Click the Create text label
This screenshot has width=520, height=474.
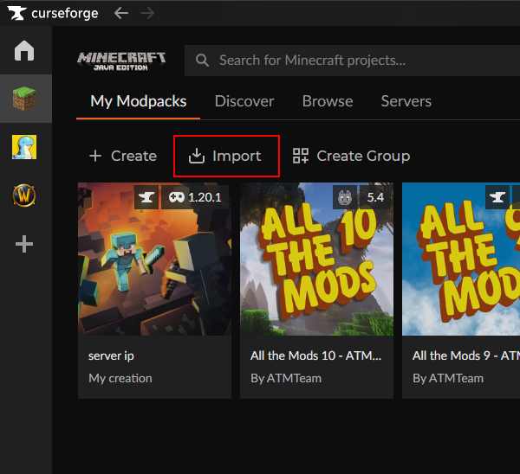point(134,156)
